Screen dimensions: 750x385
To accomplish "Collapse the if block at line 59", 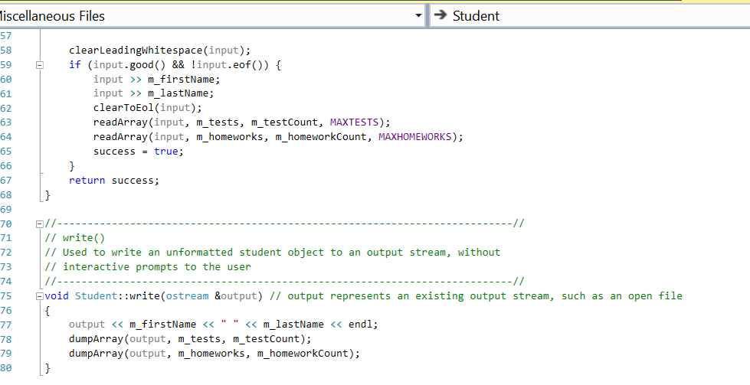I will [40, 65].
